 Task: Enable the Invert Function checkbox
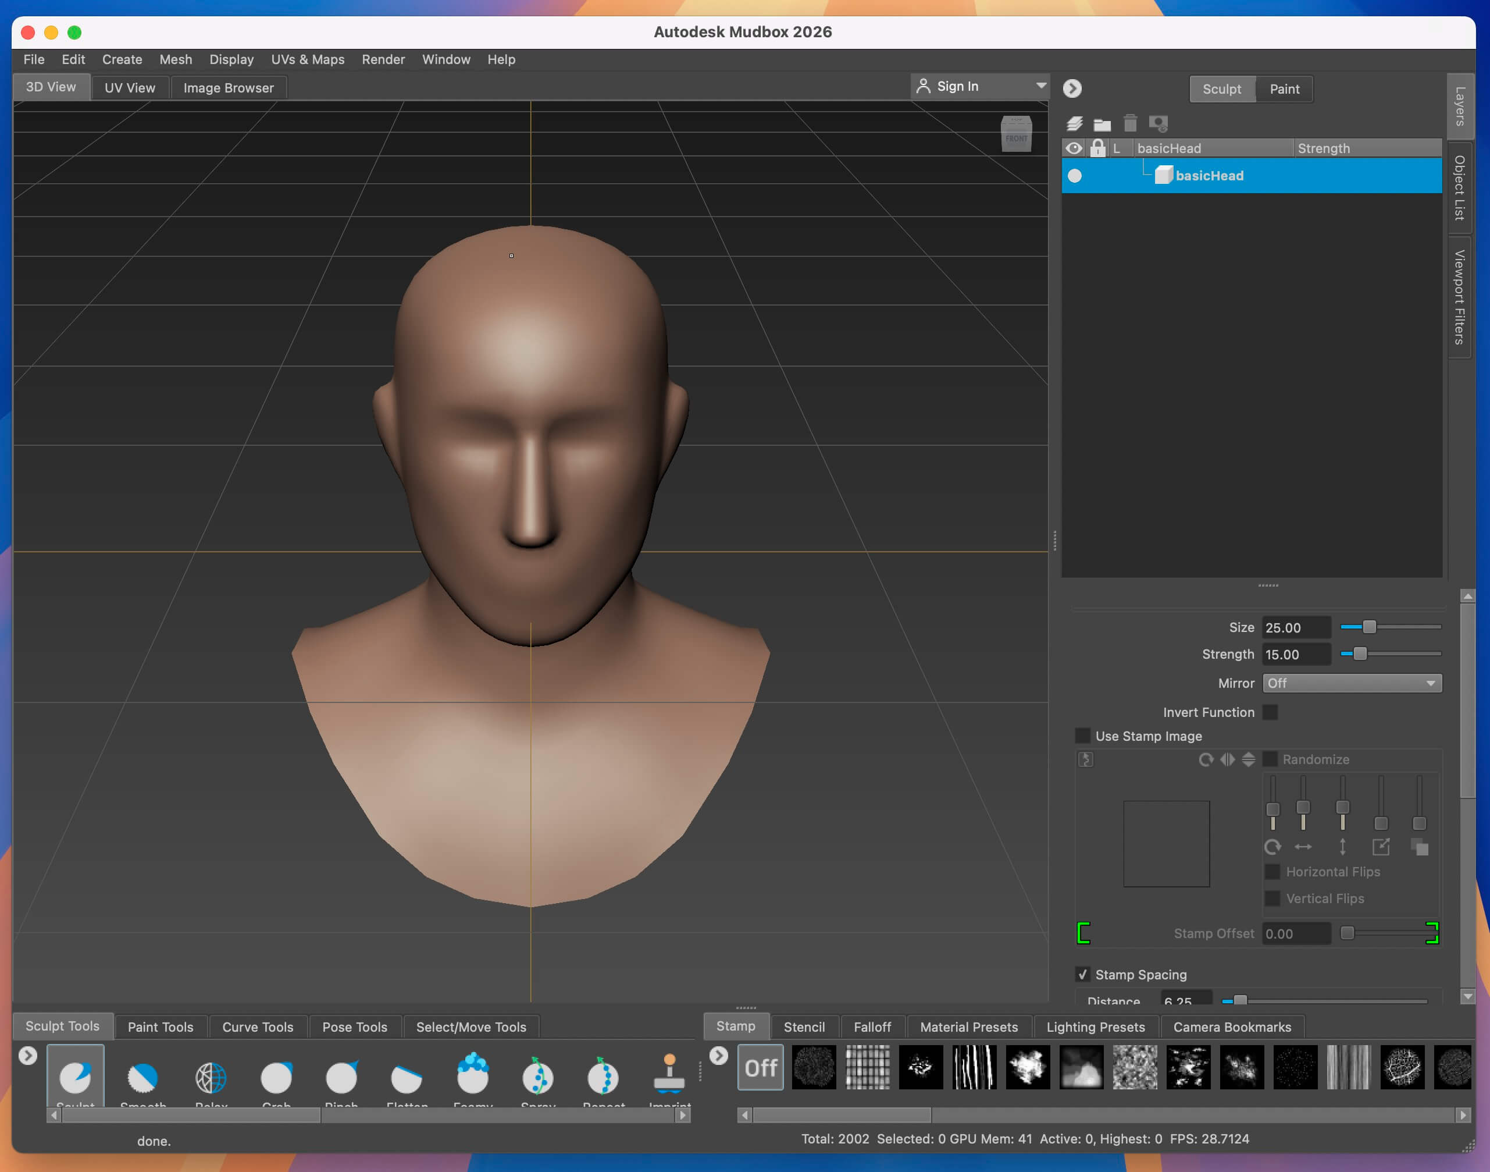1271,712
